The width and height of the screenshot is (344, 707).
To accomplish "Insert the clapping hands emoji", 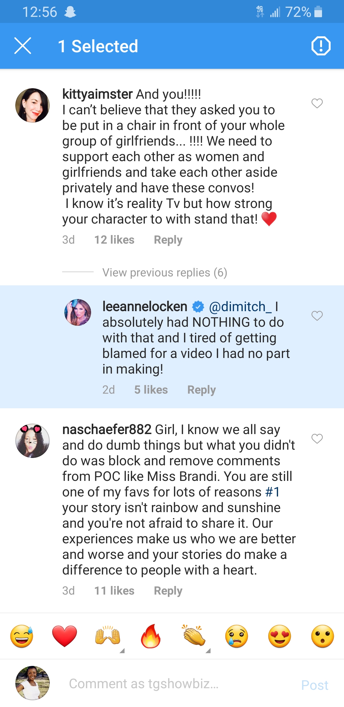I will [194, 636].
